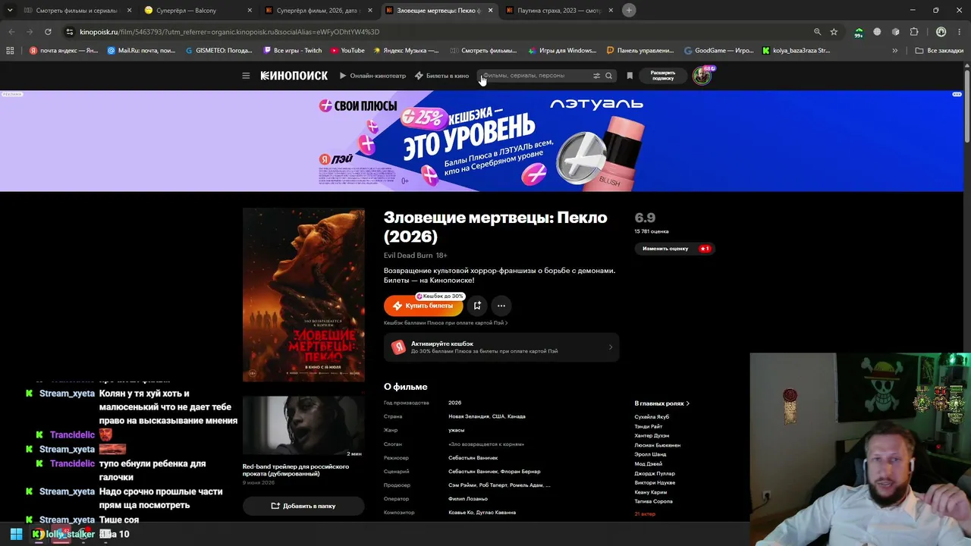Open the ad options menu on the banner

pyautogui.click(x=957, y=94)
